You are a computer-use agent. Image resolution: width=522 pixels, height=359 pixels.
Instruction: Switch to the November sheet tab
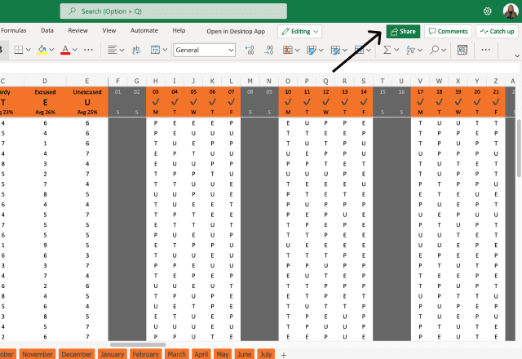(x=38, y=354)
